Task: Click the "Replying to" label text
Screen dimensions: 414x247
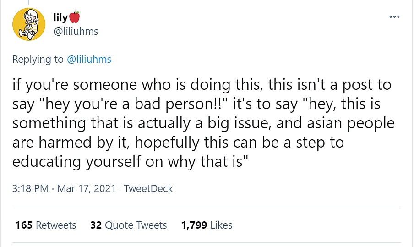Action: click(38, 59)
